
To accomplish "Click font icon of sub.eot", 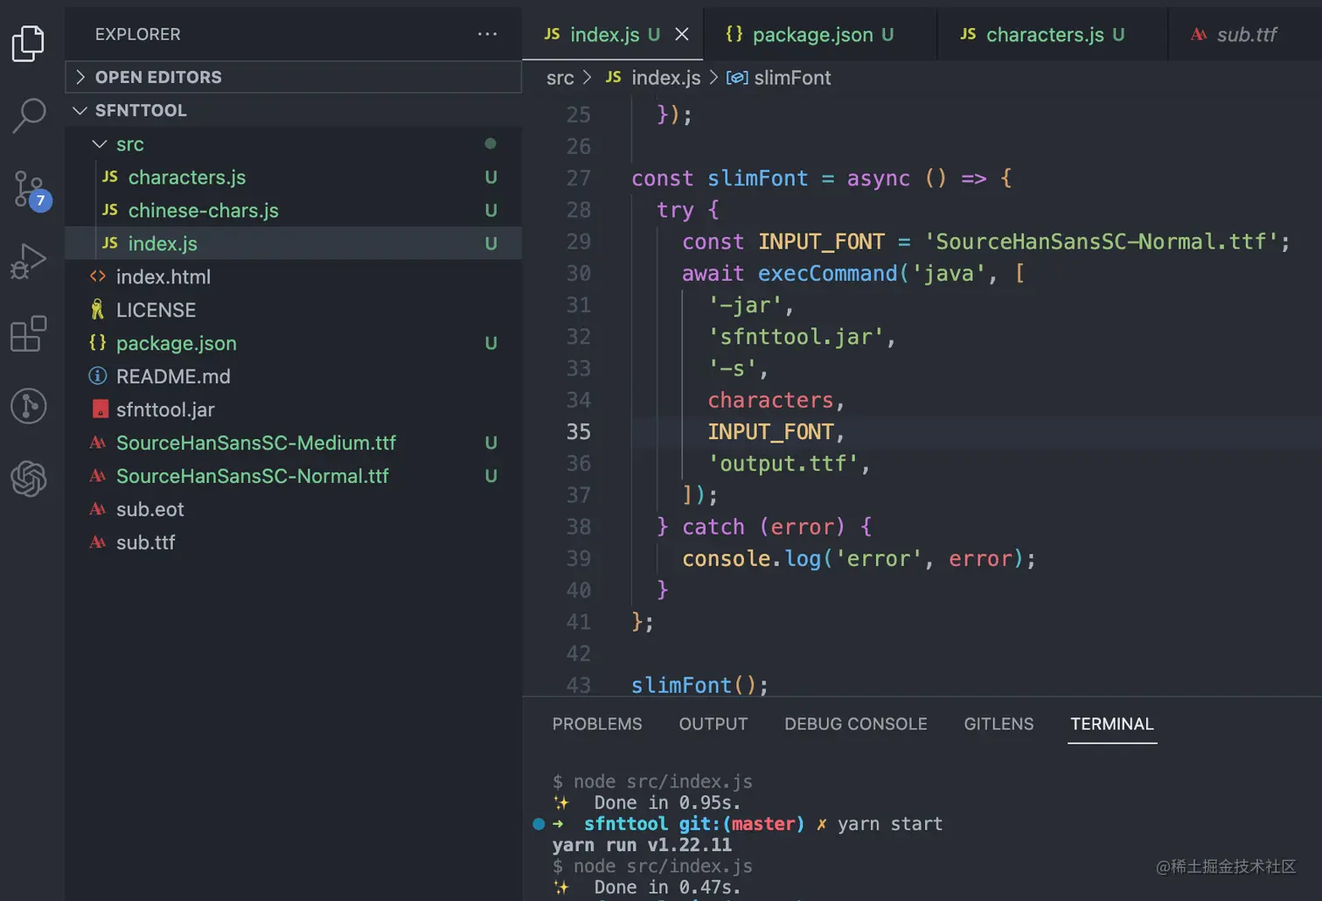I will 98,509.
